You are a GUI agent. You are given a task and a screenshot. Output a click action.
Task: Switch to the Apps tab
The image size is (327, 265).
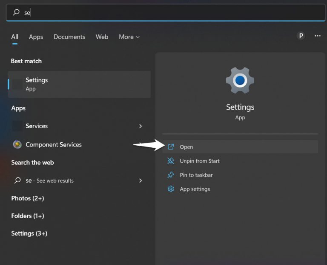(36, 37)
